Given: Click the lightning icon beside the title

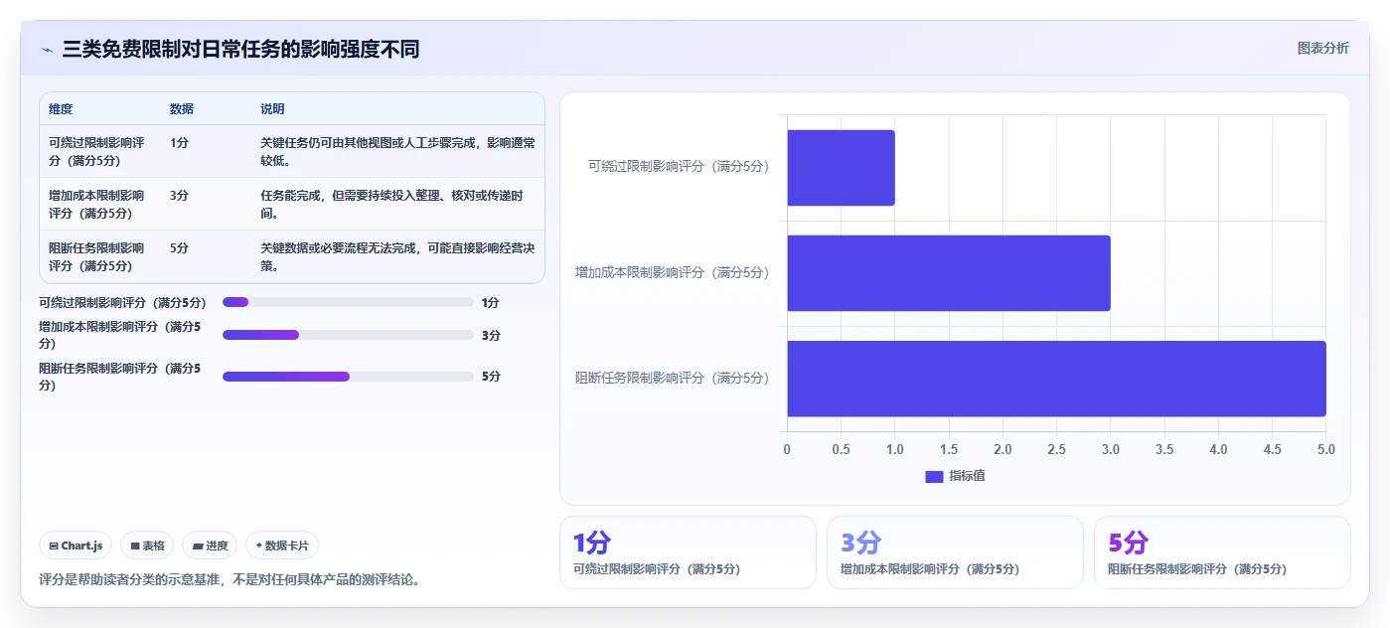Looking at the screenshot, I should pyautogui.click(x=47, y=50).
